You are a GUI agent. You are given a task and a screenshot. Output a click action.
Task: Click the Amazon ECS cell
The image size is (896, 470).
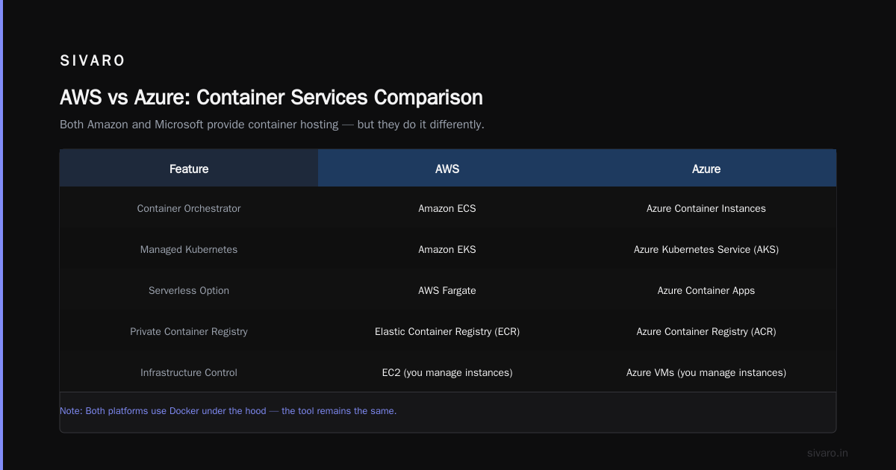447,208
